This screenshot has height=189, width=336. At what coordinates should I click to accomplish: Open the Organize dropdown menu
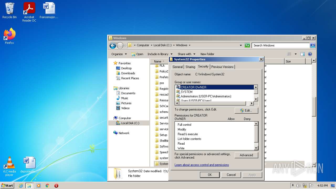[x=119, y=54]
